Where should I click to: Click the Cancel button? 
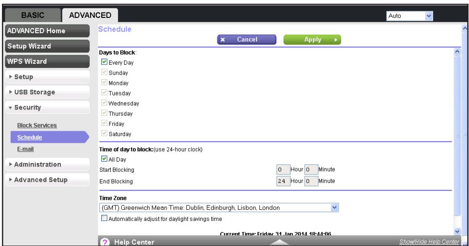pos(246,39)
